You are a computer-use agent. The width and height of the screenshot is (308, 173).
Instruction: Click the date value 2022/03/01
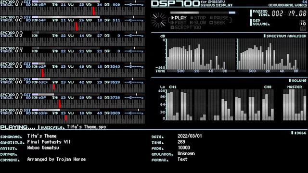click(x=190, y=136)
